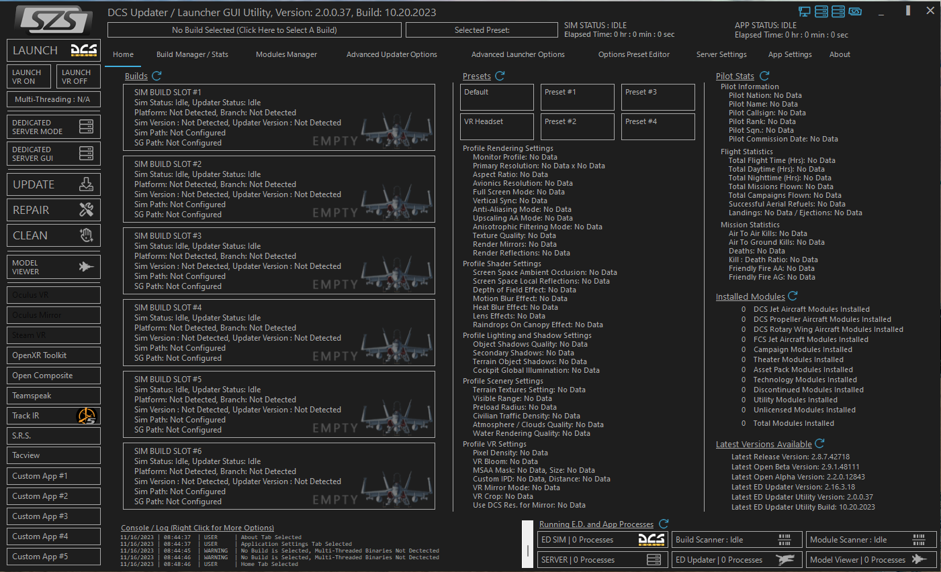Screen dimensions: 941x572
Task: Click the jet icon in Model Viewer processes box
Action: pyautogui.click(x=920, y=559)
